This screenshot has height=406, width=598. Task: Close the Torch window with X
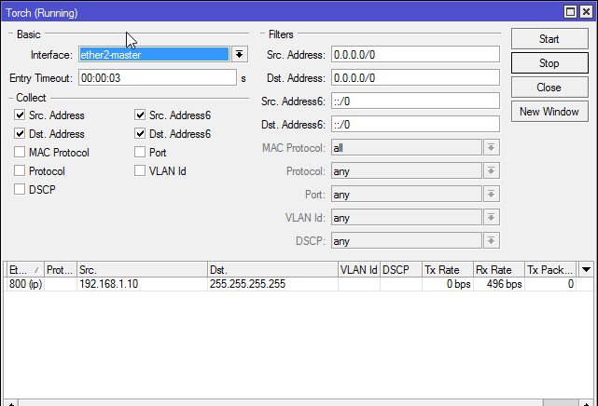586,12
